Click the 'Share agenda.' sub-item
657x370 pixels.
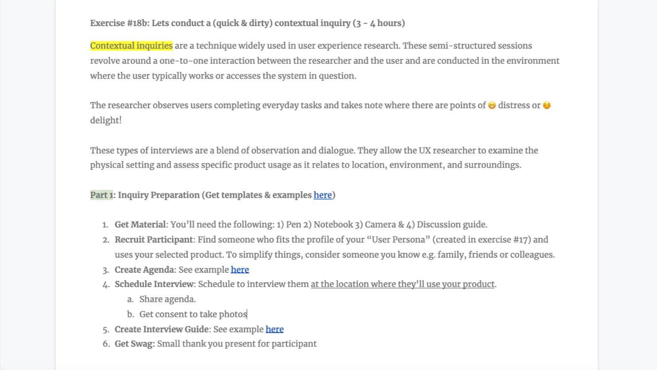[168, 299]
